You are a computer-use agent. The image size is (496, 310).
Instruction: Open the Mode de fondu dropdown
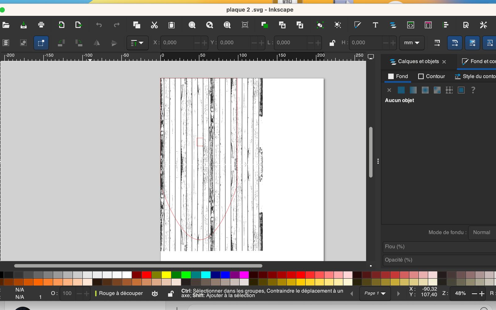482,232
